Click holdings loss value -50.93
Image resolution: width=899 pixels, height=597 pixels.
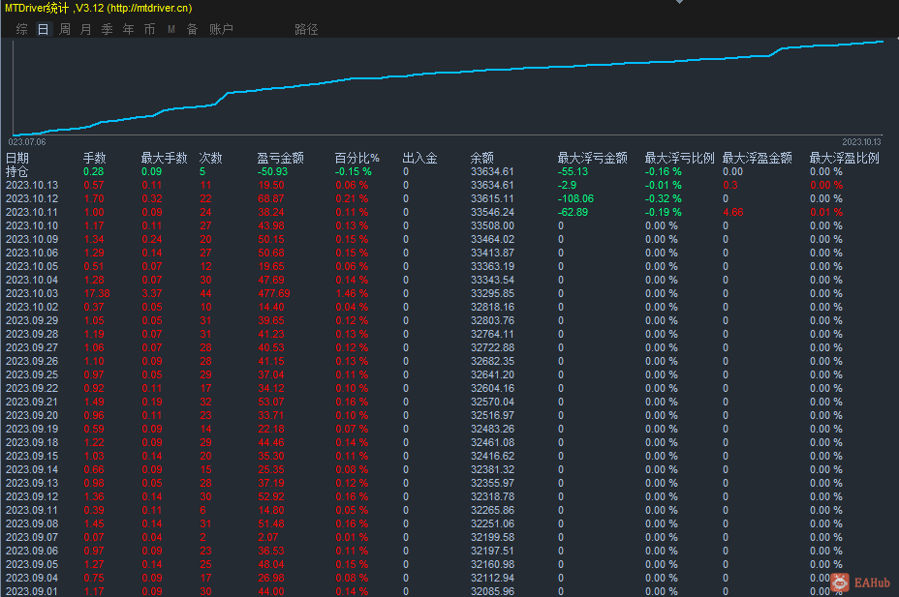coord(273,171)
